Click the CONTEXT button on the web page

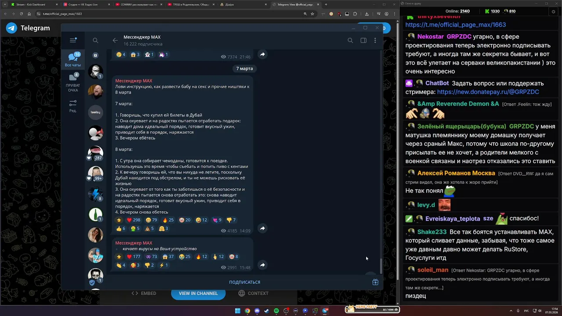(x=253, y=293)
